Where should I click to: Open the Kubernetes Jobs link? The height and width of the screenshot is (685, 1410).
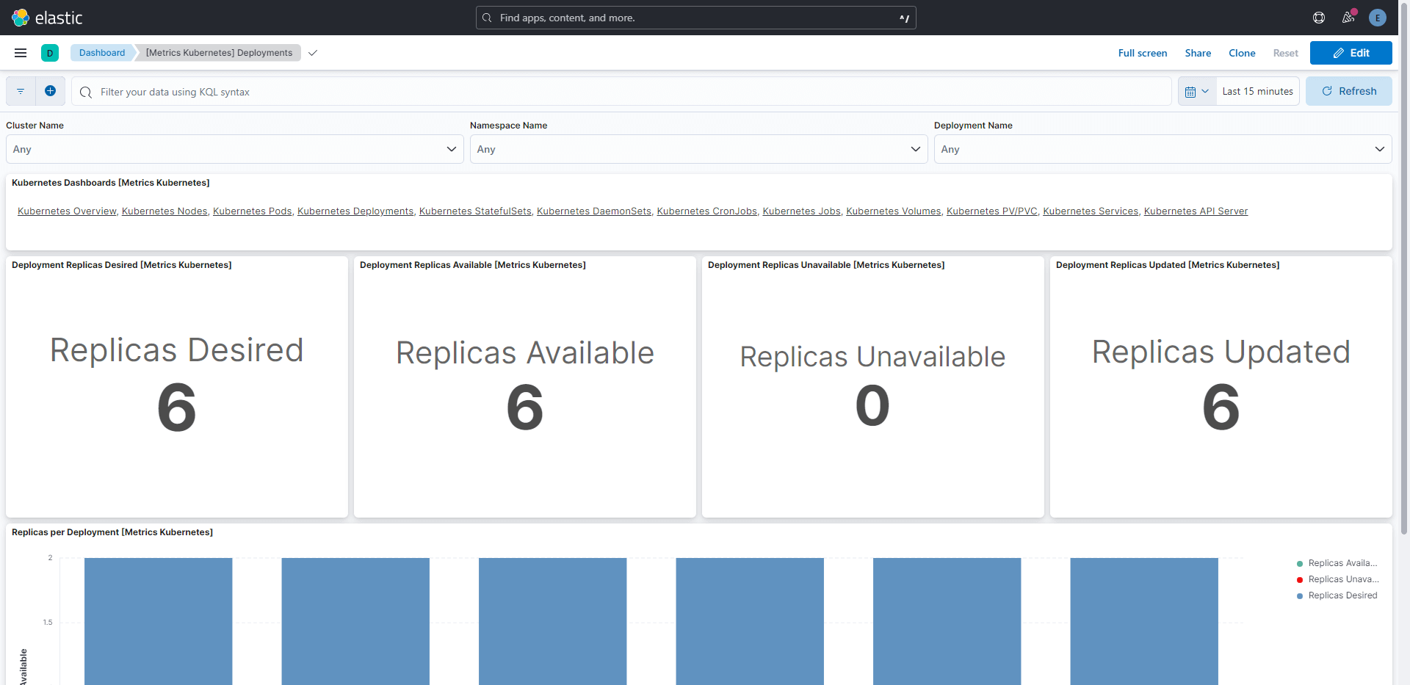[801, 211]
